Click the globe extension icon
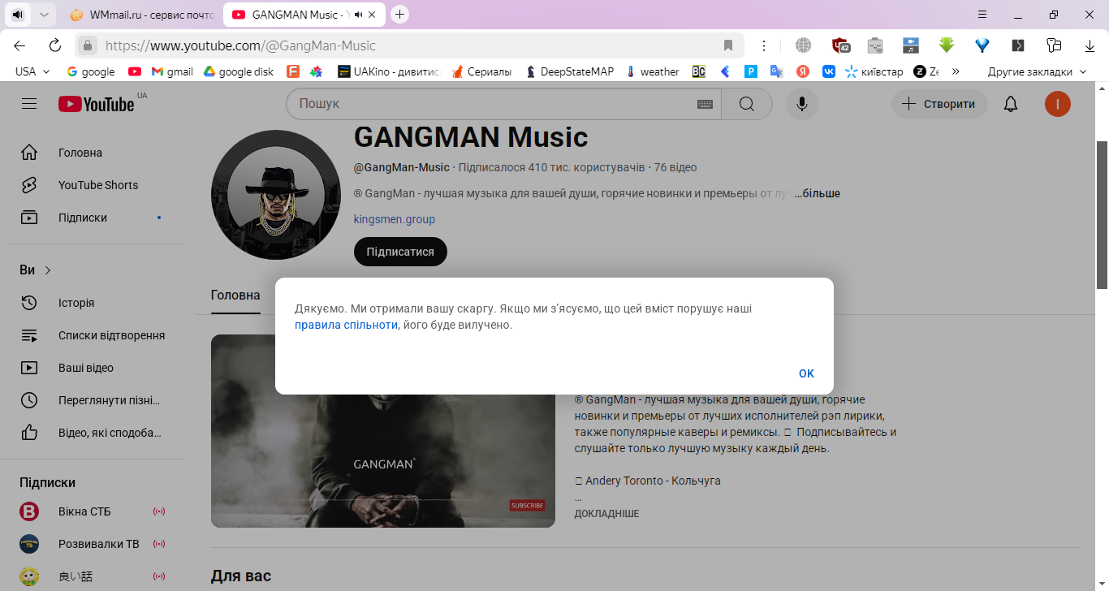The height and width of the screenshot is (591, 1109). point(804,45)
